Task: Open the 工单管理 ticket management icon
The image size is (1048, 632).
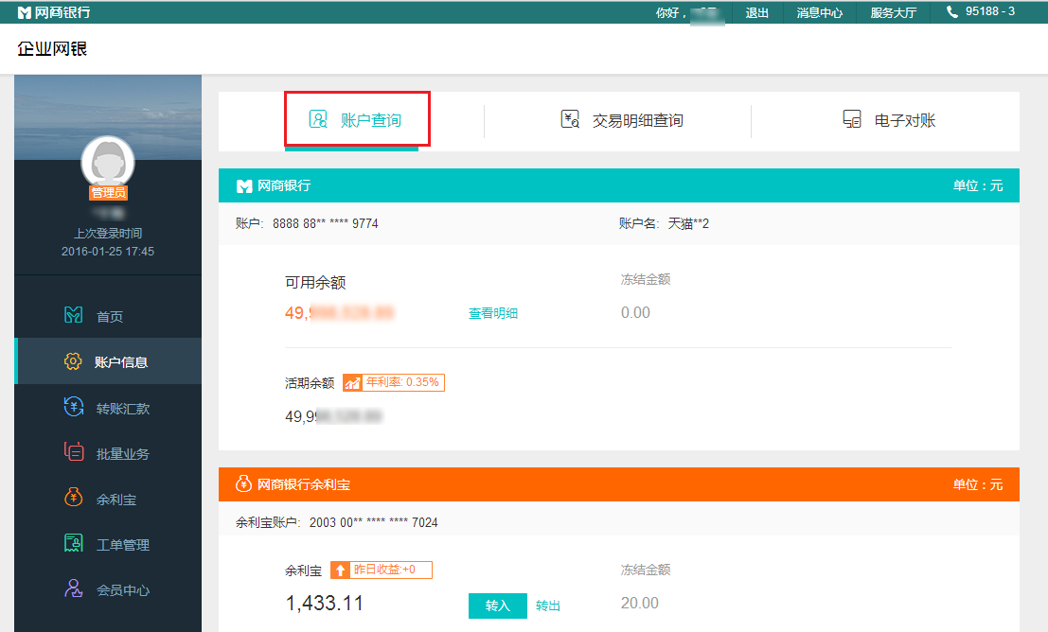Action: (73, 543)
